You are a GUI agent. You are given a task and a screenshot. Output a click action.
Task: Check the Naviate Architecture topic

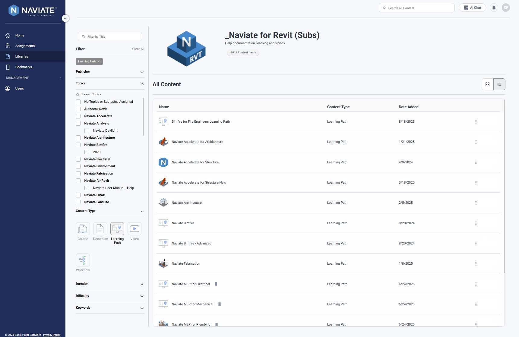[78, 138]
